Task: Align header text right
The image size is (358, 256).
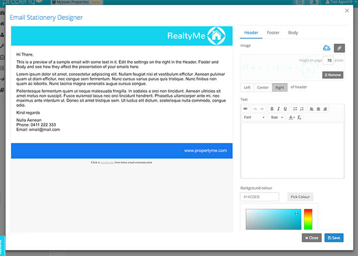Action: tap(325, 109)
